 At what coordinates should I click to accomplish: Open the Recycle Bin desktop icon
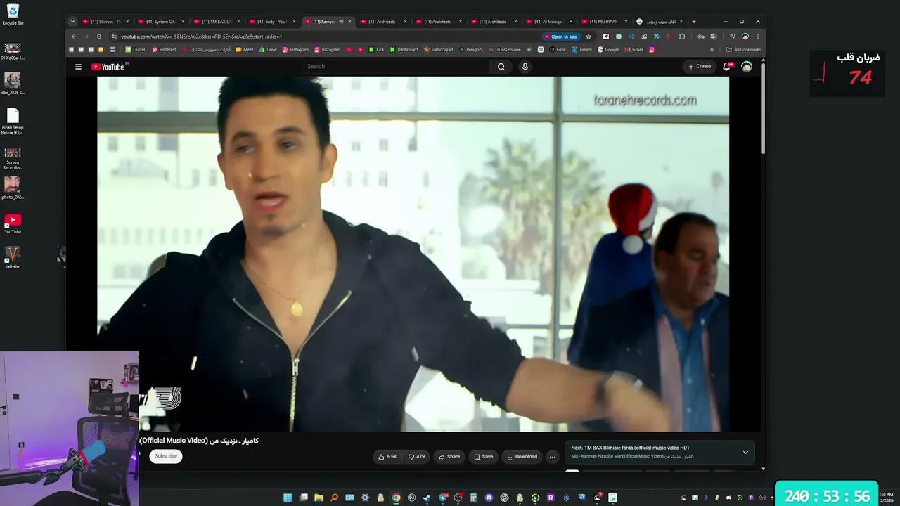(x=13, y=14)
